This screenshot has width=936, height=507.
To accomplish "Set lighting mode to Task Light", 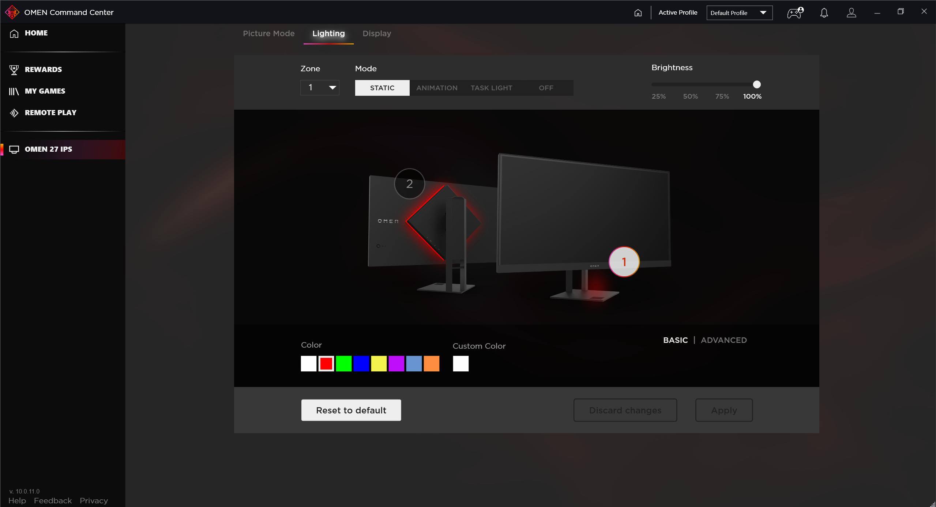I will 491,88.
